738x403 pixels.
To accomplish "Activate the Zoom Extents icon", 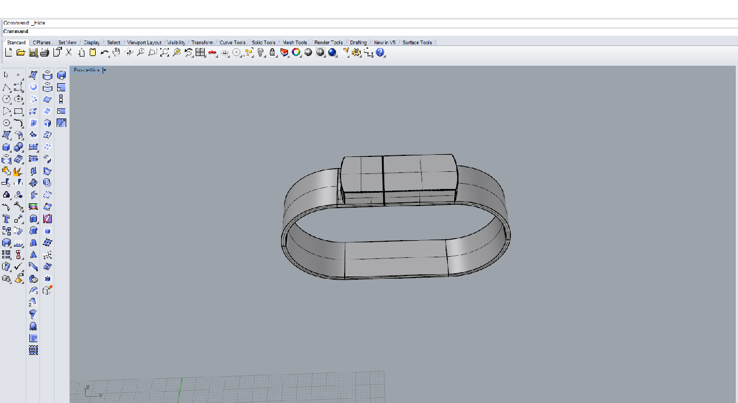I will pos(164,52).
